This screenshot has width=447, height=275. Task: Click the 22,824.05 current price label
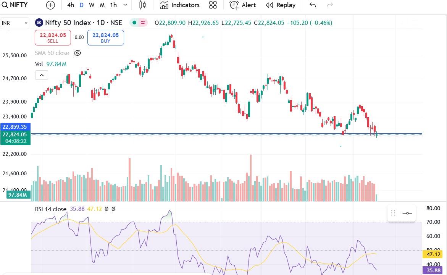(x=15, y=137)
